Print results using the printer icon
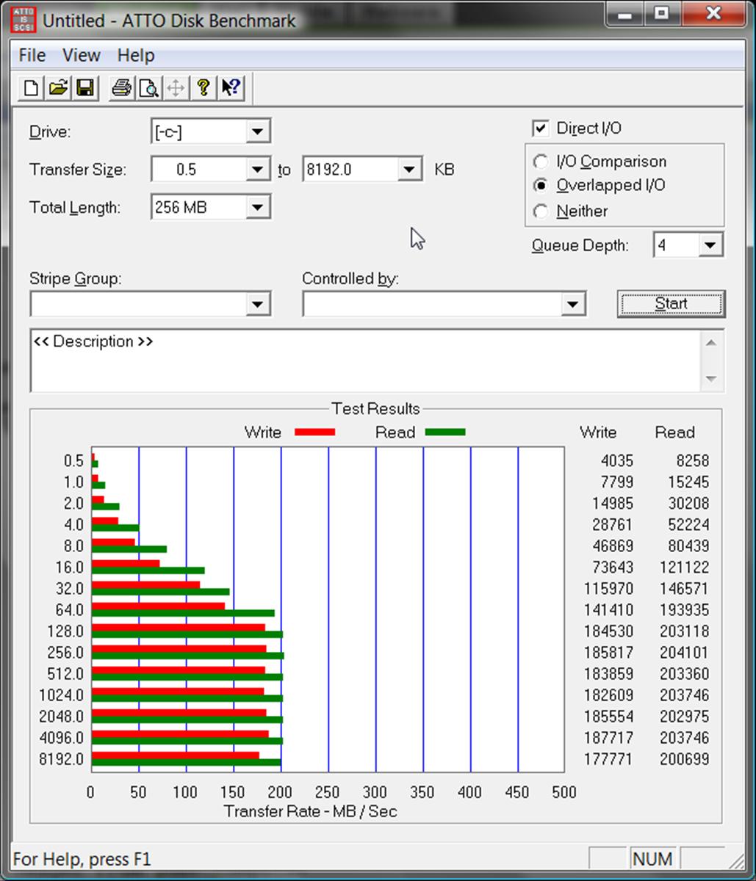The width and height of the screenshot is (756, 881). click(x=122, y=89)
